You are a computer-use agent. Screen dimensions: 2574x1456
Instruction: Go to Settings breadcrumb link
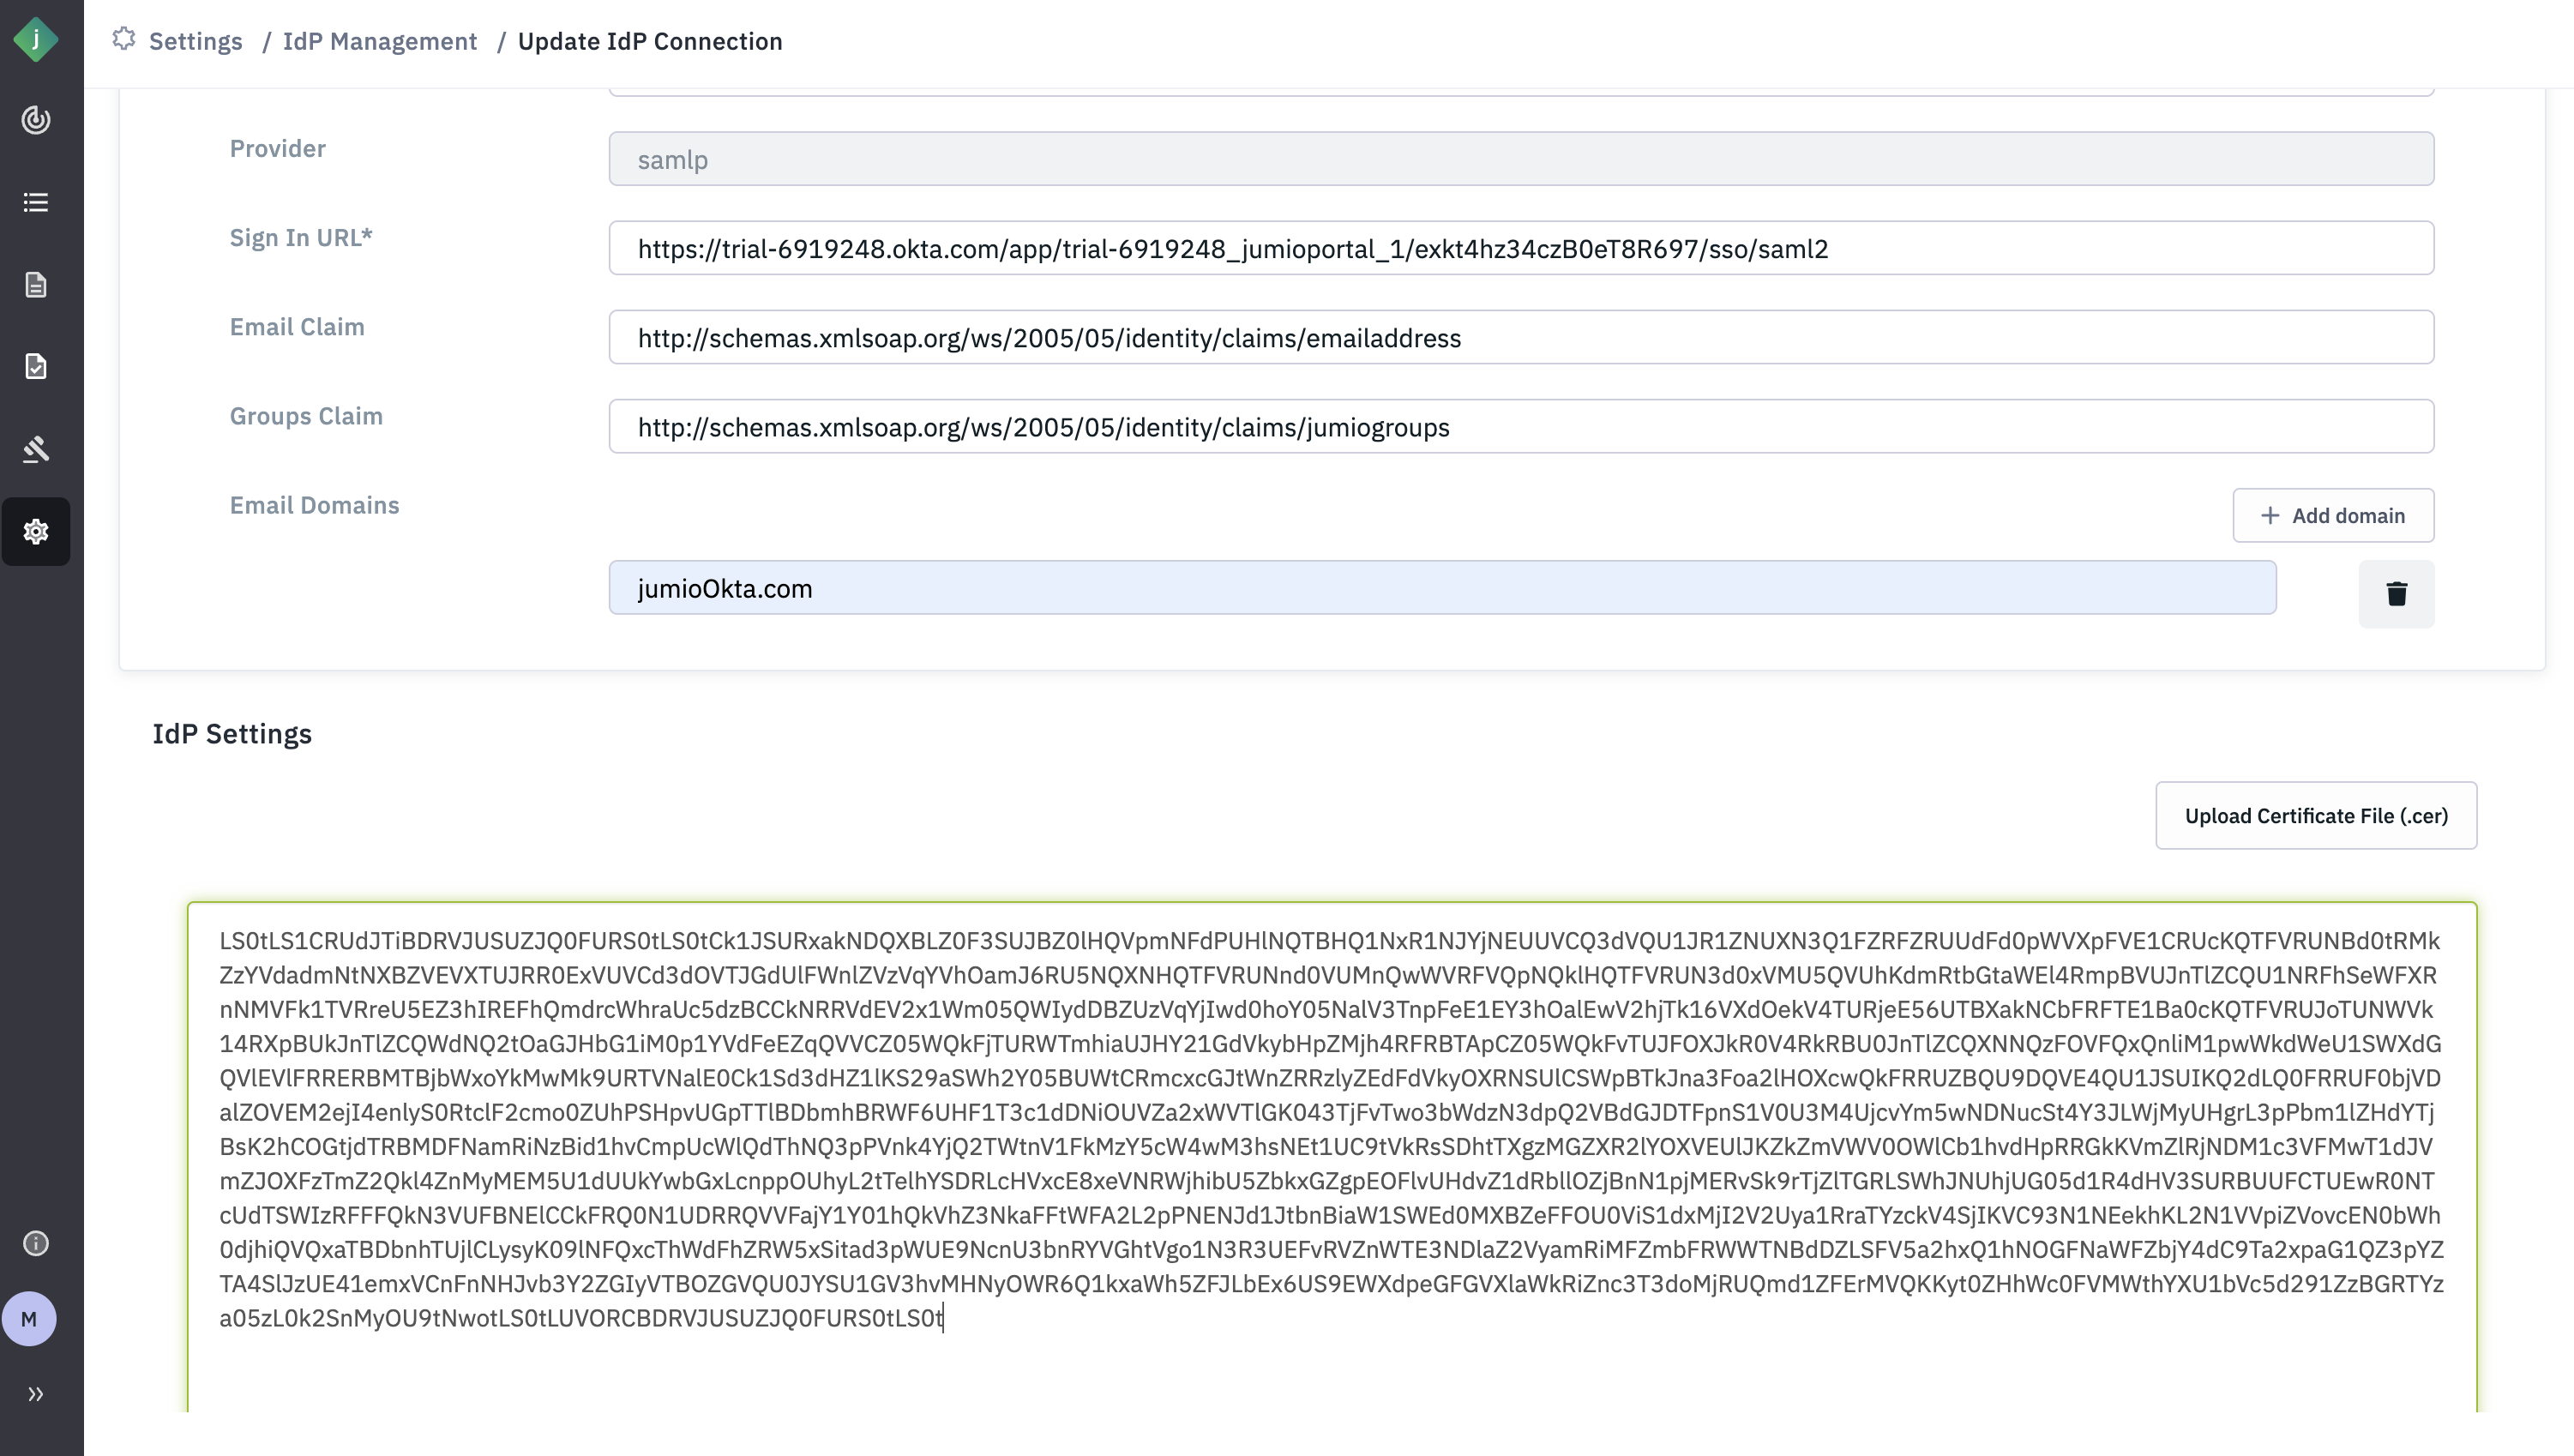195,42
